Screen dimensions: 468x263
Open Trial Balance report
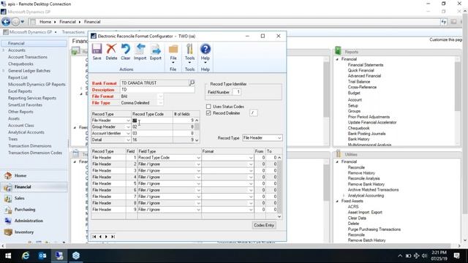coord(359,81)
